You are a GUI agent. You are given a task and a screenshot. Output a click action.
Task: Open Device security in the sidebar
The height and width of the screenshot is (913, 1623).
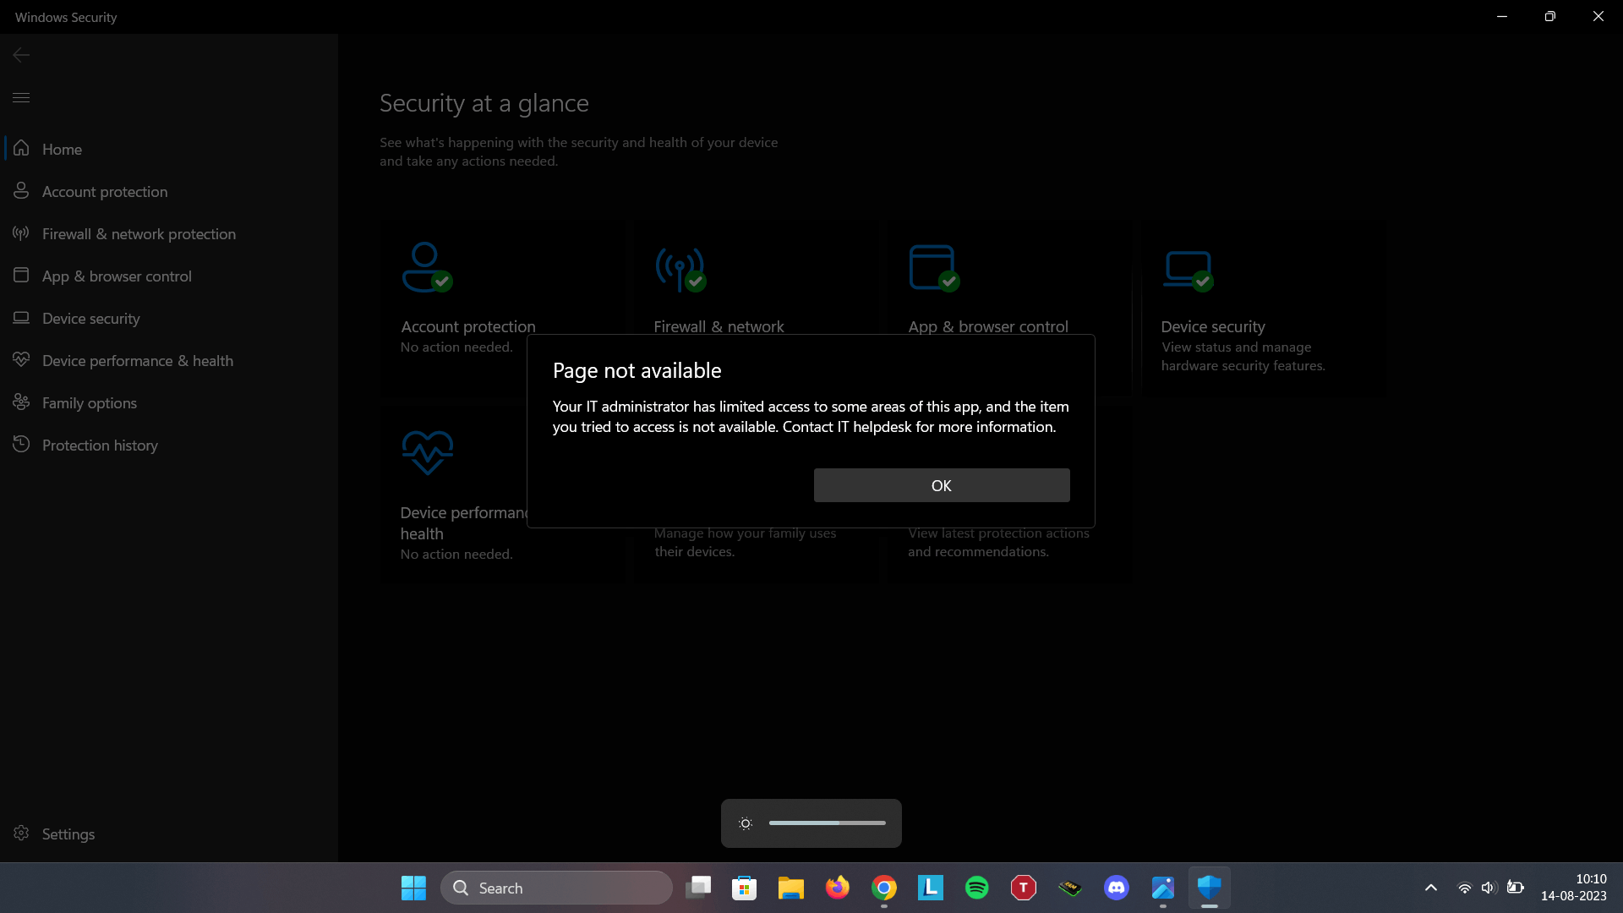point(169,318)
